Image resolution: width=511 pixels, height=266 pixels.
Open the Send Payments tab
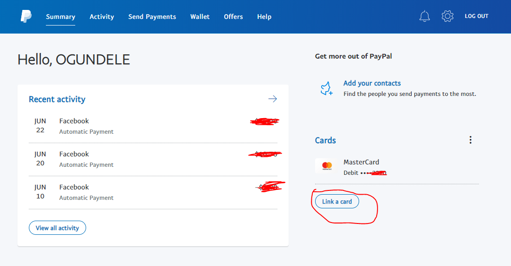tap(152, 17)
